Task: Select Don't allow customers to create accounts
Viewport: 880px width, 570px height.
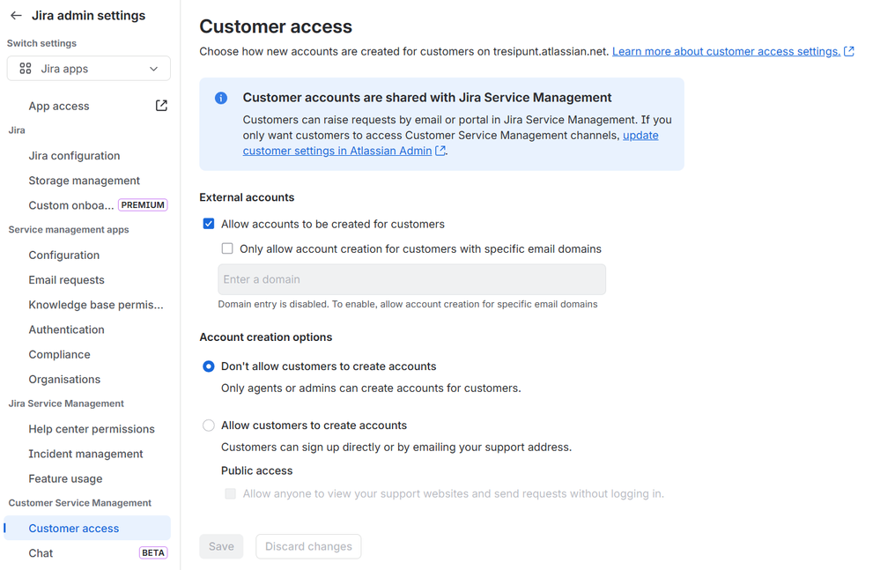Action: 208,366
